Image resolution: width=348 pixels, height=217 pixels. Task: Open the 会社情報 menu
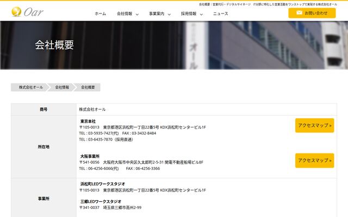[x=125, y=14]
